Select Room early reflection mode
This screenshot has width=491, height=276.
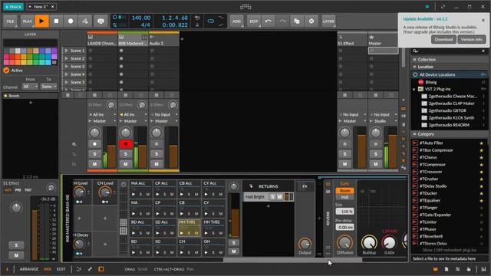344,191
